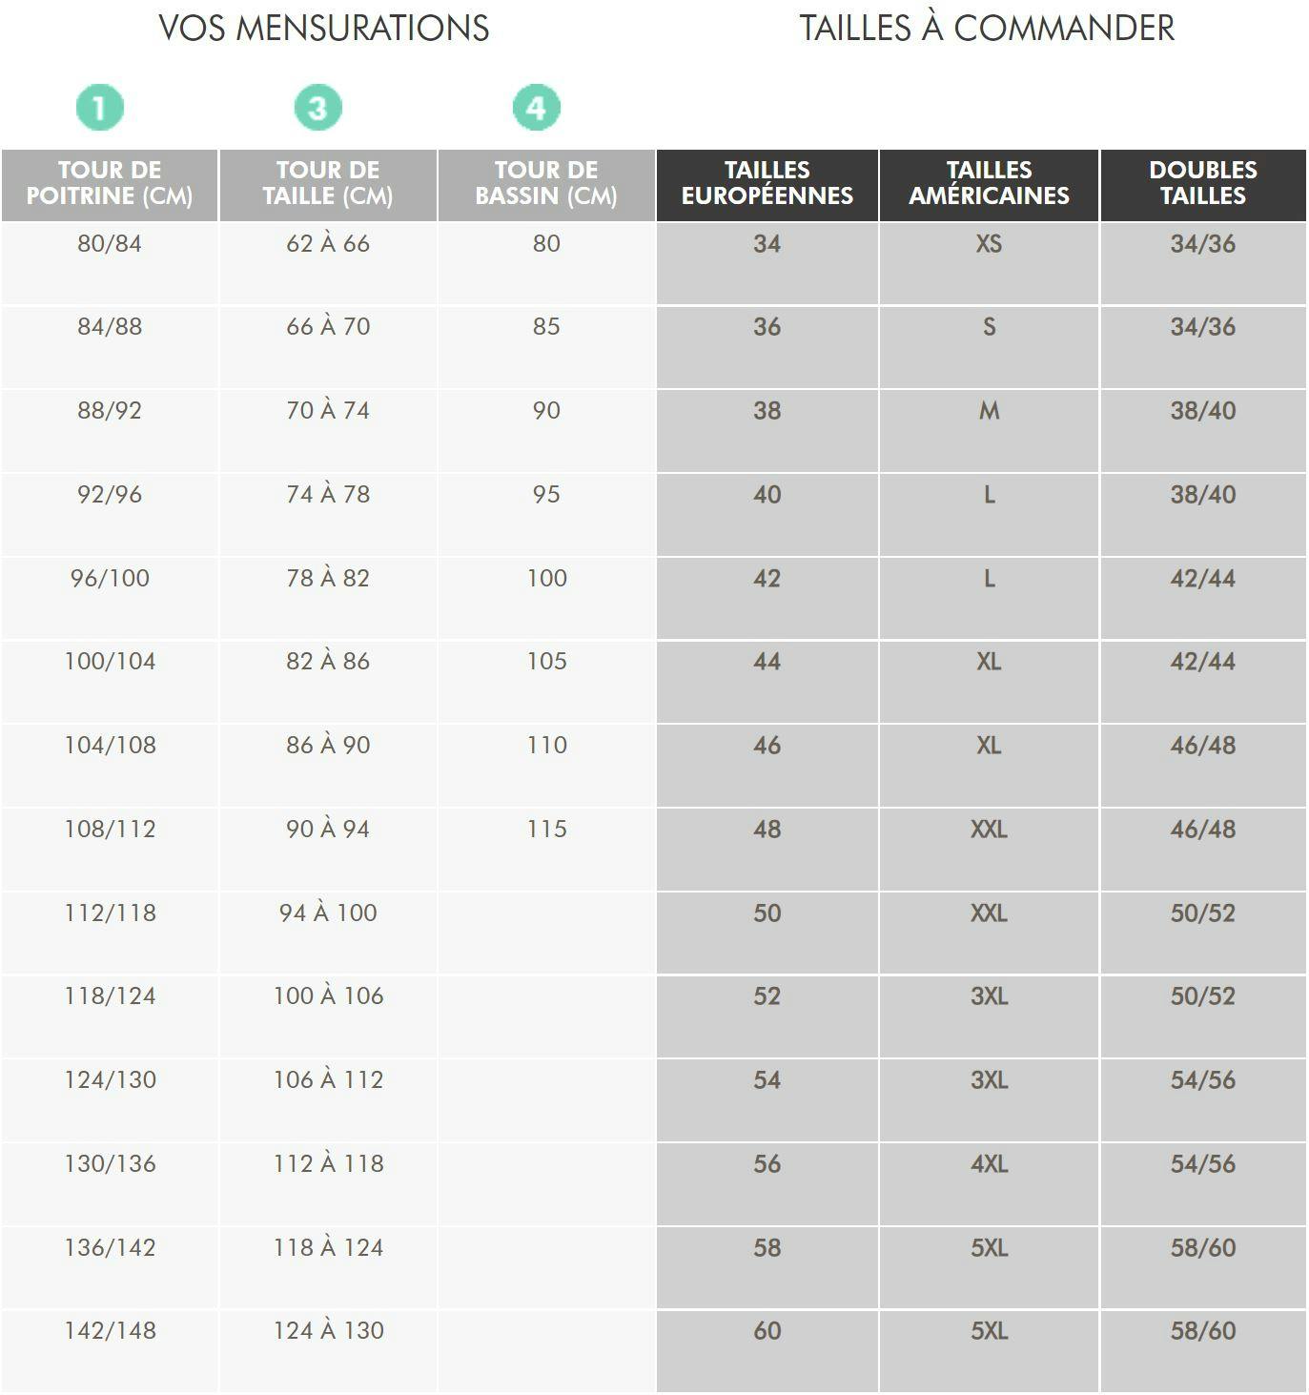Image resolution: width=1309 pixels, height=1395 pixels.
Task: Click the Tailles Américaines header
Action: tap(989, 185)
